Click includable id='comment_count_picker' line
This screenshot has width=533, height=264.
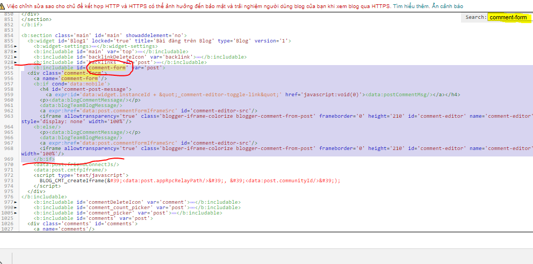(x=137, y=208)
